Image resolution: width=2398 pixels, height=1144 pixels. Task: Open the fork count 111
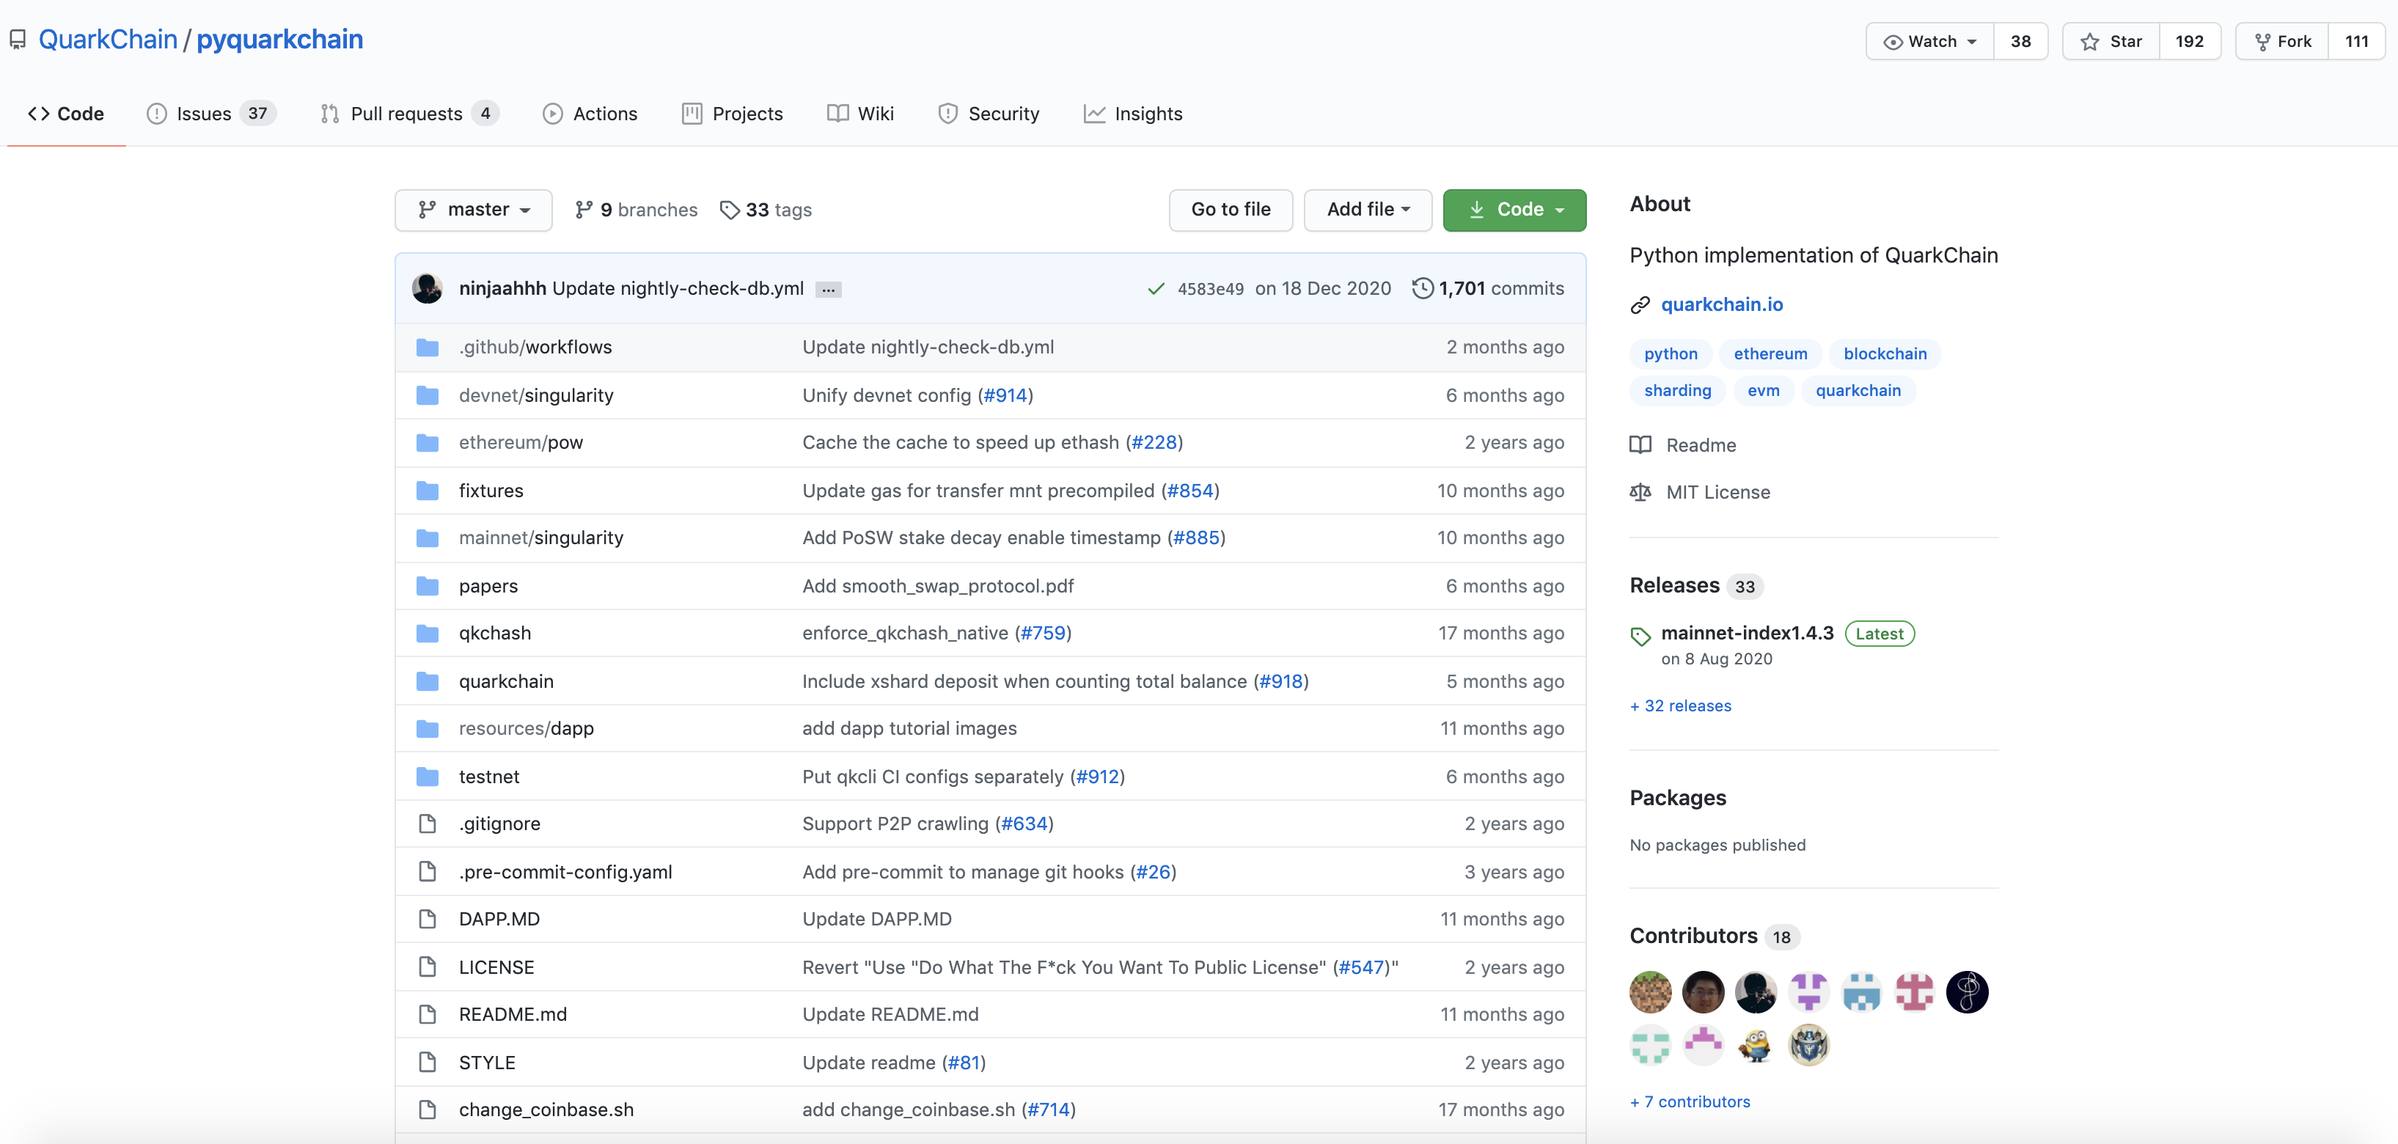(2356, 42)
